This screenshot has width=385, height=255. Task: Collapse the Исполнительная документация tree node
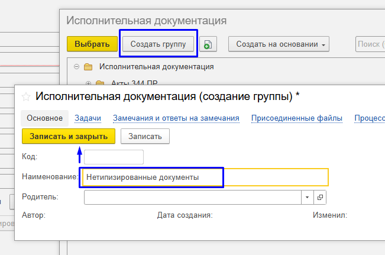coord(76,67)
